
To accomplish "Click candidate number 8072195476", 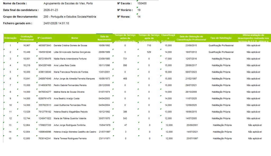I will coord(45,59).
